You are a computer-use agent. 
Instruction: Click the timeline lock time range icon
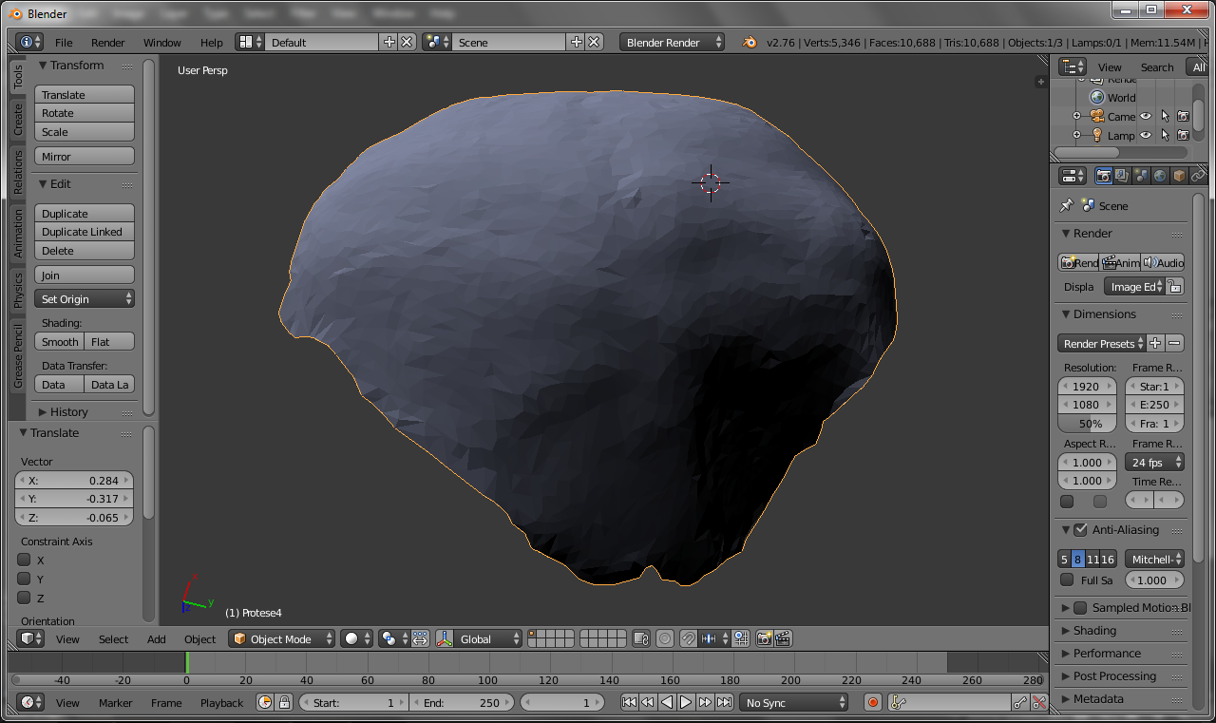coord(283,703)
